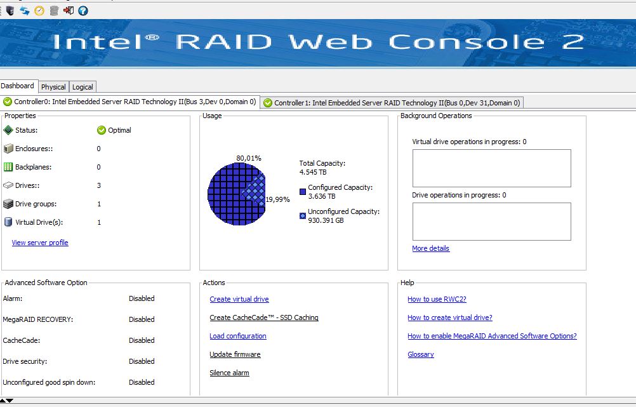
Task: Open the How to use RWC2? help link
Action: tap(437, 299)
